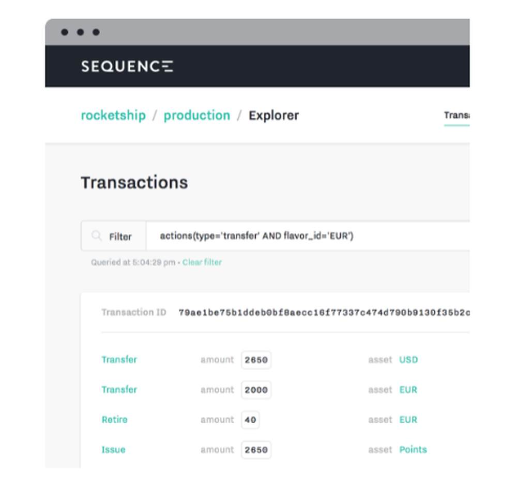Select the Transactions tab in top navigation
The width and height of the screenshot is (517, 495).
(x=457, y=115)
